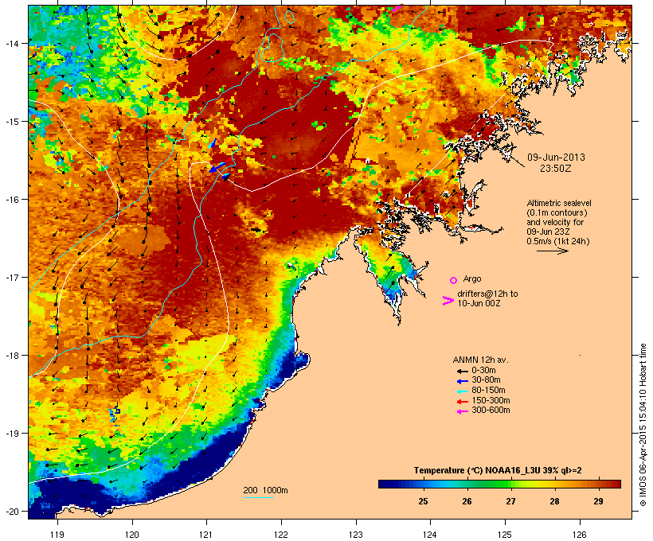Click longitude label 122
This screenshot has width=653, height=541.
(281, 535)
